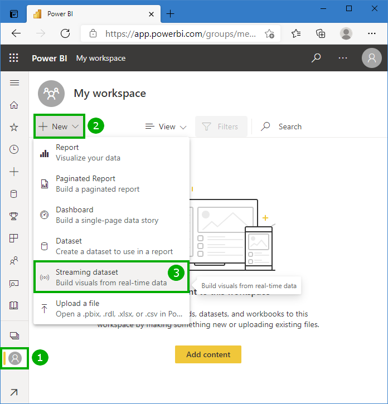Open the browser Favorites list icon
The height and width of the screenshot is (404, 388).
click(296, 33)
